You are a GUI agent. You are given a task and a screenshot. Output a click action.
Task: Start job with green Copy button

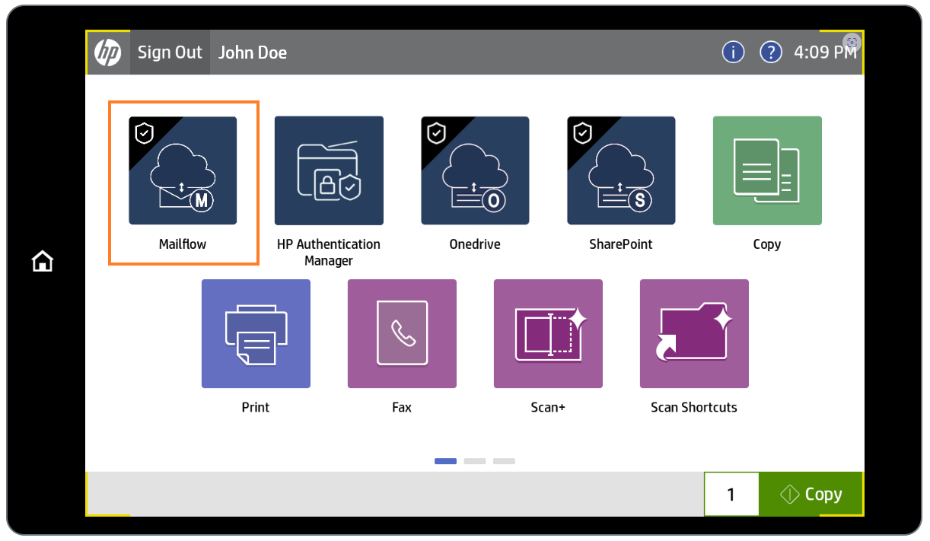[811, 495]
